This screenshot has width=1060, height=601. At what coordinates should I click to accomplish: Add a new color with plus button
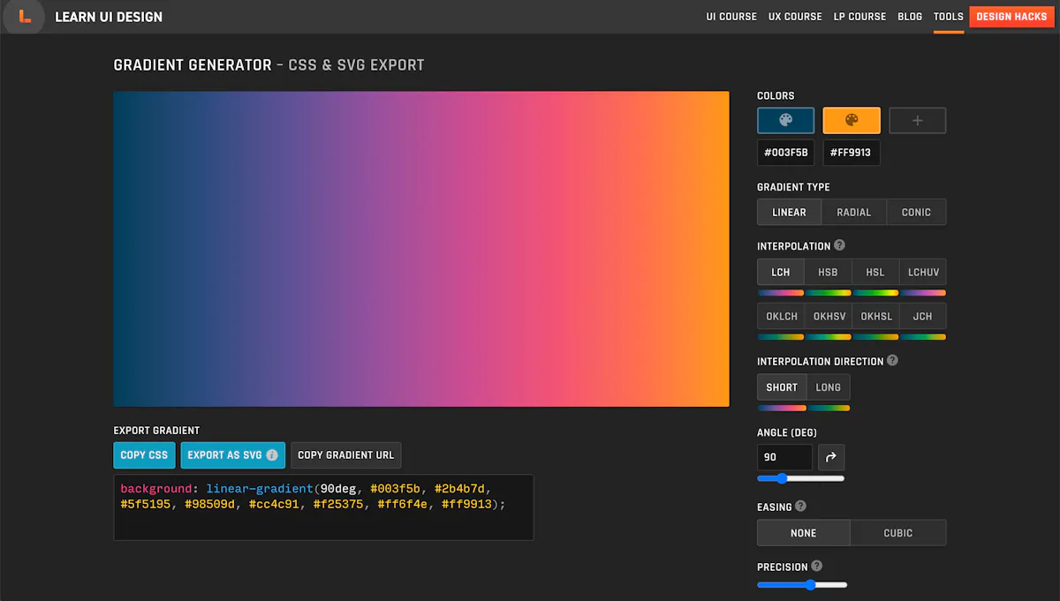[x=917, y=120]
